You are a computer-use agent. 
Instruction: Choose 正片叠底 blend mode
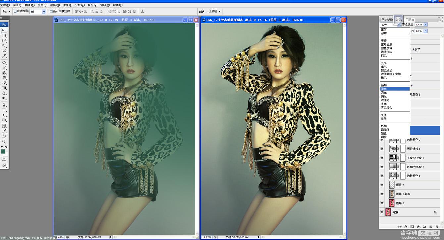387,44
